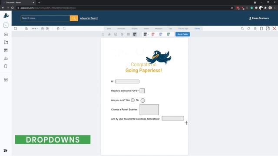Click the delete document trash icon in toolbar
Screen dimensions: 278x156
coord(261,29)
